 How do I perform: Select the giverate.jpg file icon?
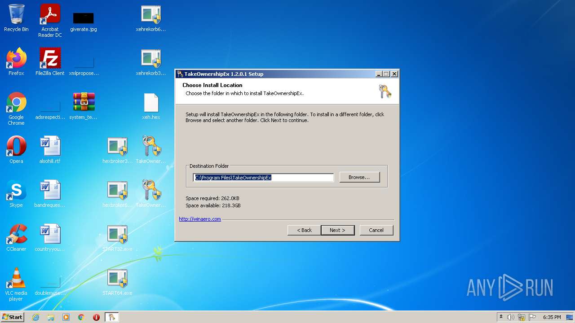point(84,21)
